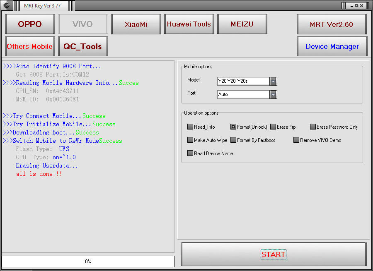The width and height of the screenshot is (373, 271).
Task: Click the 'all is done!!!' log line
Action: pos(39,174)
